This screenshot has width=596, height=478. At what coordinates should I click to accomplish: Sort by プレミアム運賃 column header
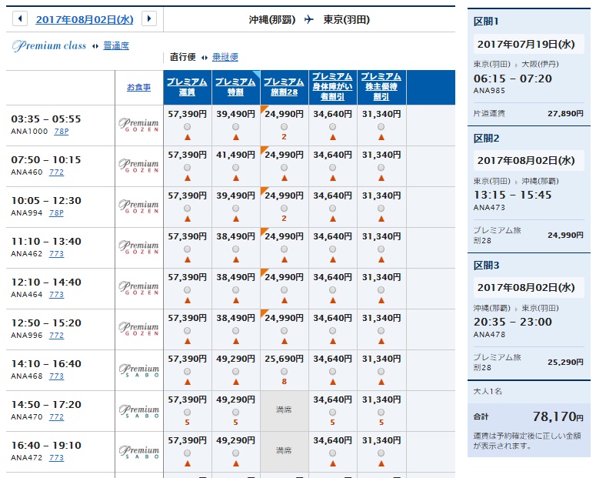point(187,87)
